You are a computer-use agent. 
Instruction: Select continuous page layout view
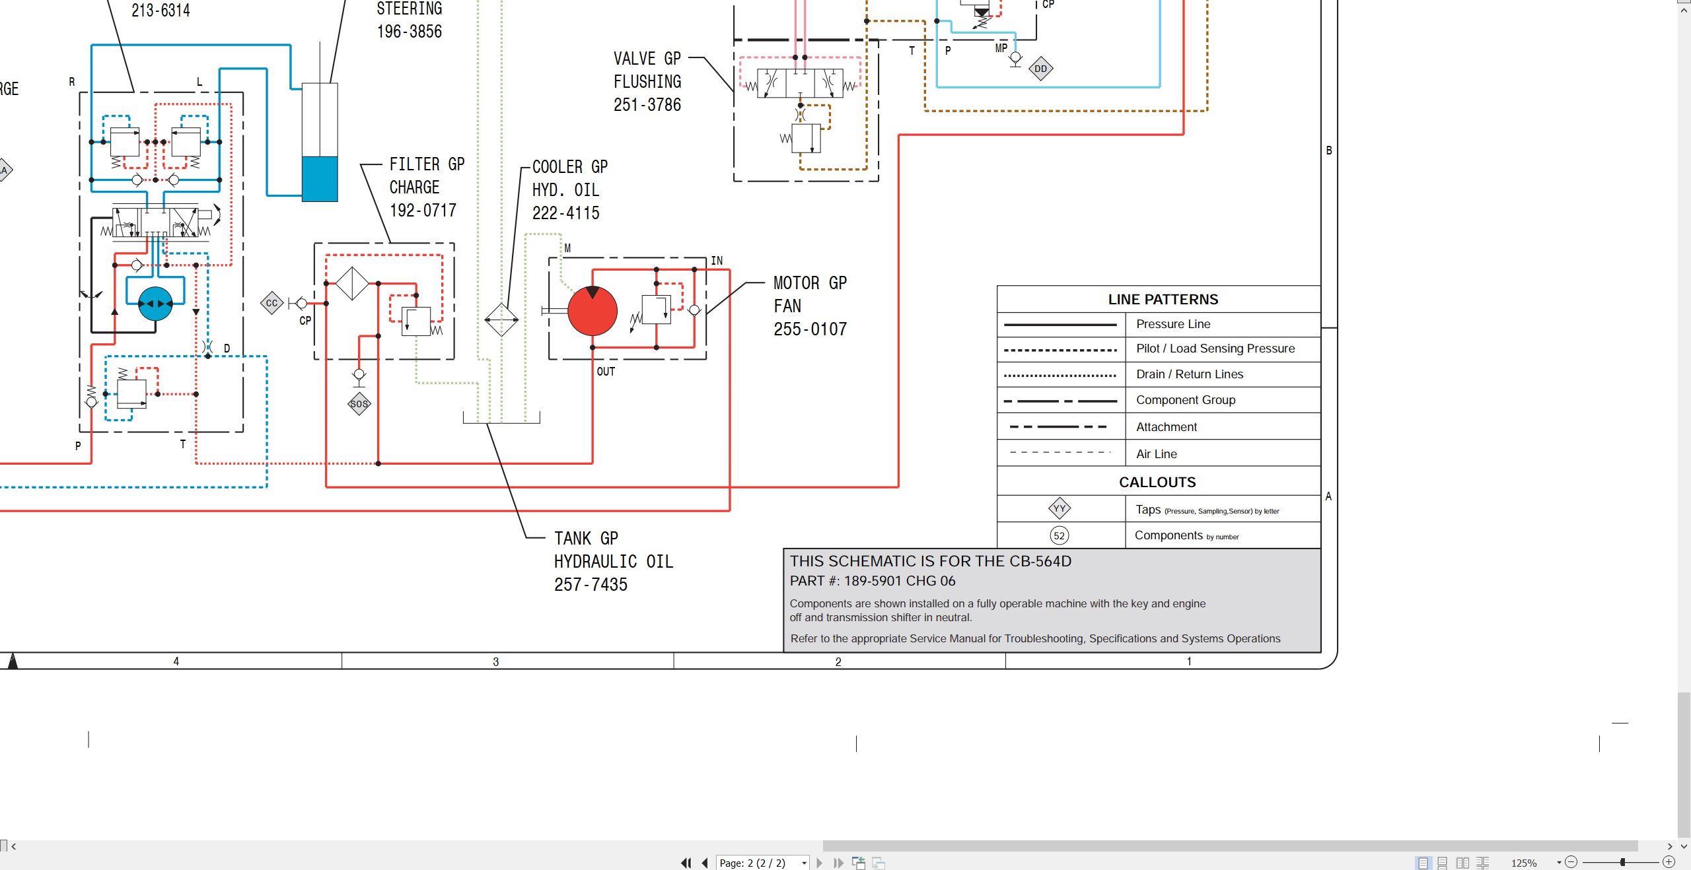[x=1443, y=863]
